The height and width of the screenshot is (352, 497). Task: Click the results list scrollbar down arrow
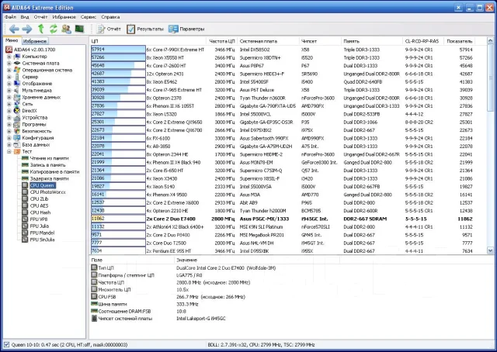[x=490, y=250]
